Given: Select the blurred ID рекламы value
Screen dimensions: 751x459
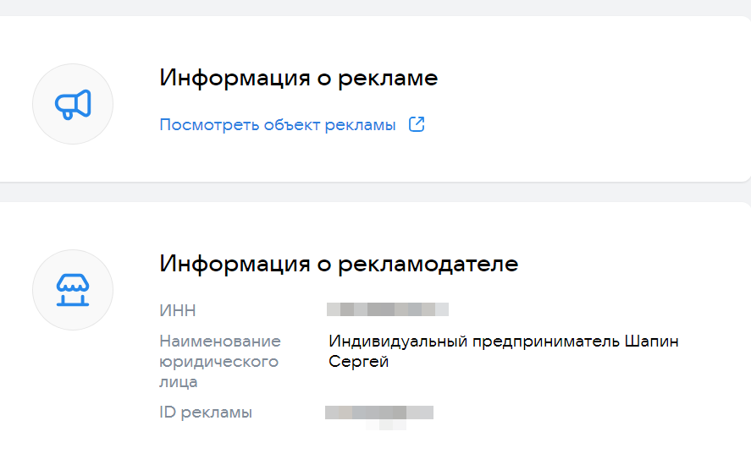Looking at the screenshot, I should [x=379, y=413].
